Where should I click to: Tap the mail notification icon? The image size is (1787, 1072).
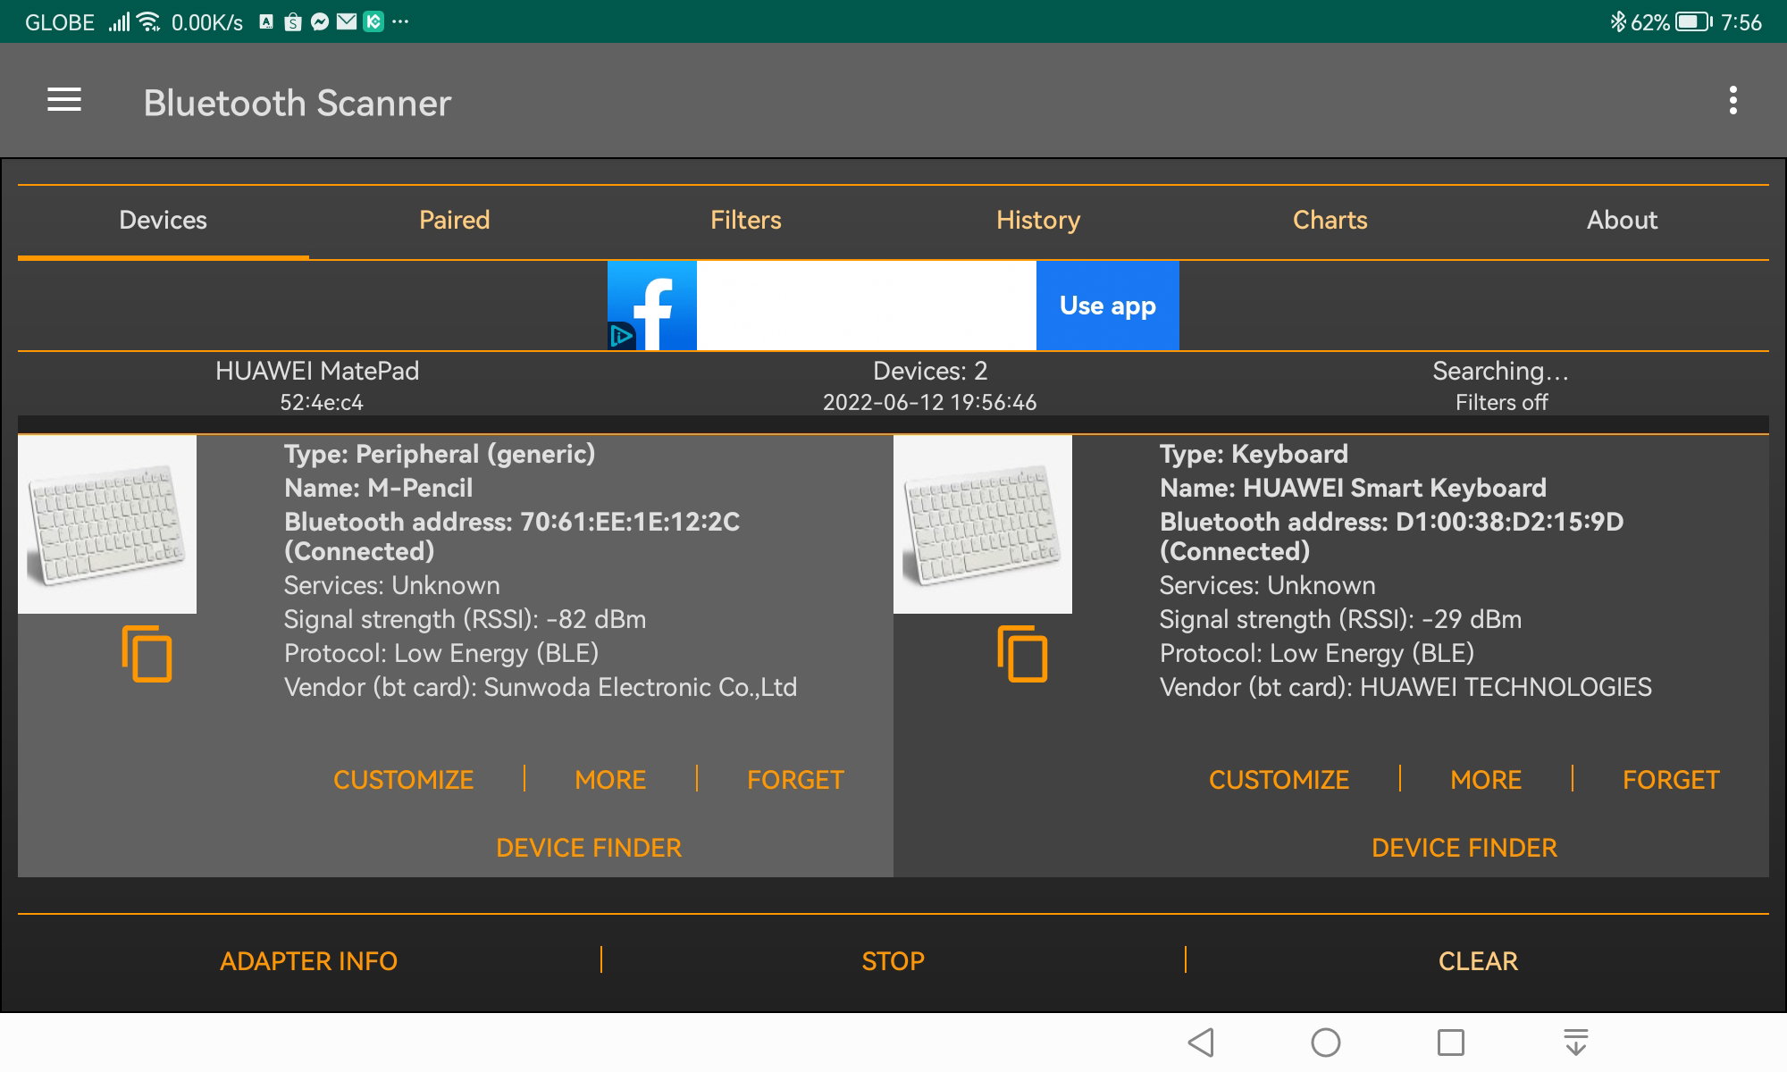click(x=347, y=21)
